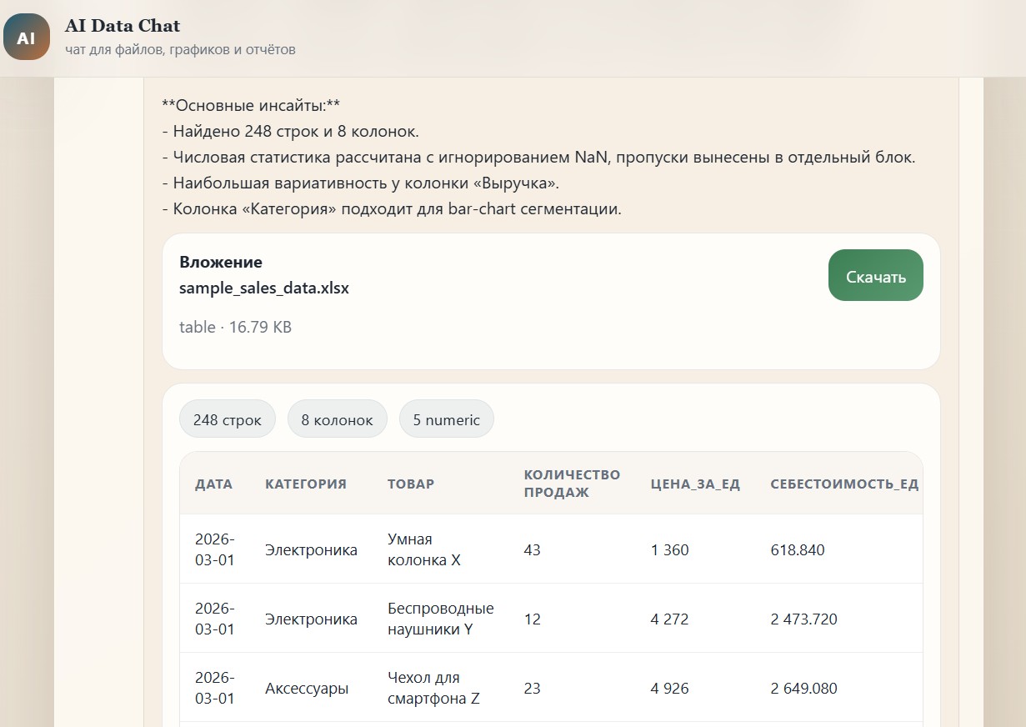Click the file name sample_sales_data.xlsx
The image size is (1026, 727).
[x=264, y=288]
